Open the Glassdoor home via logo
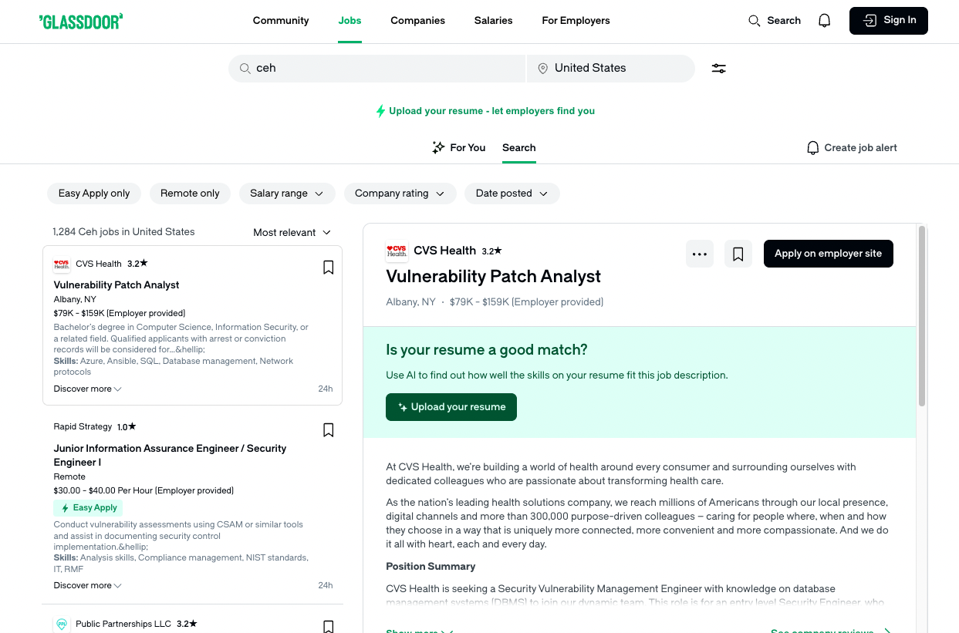Screen dimensions: 959x633 coord(80,21)
